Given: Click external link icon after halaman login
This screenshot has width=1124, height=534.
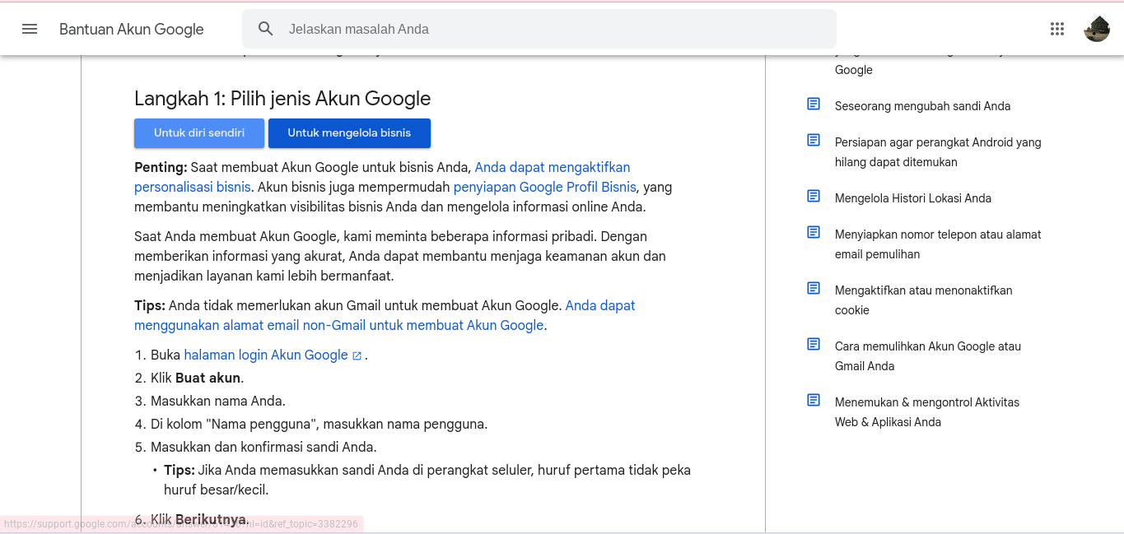Looking at the screenshot, I should (x=357, y=355).
